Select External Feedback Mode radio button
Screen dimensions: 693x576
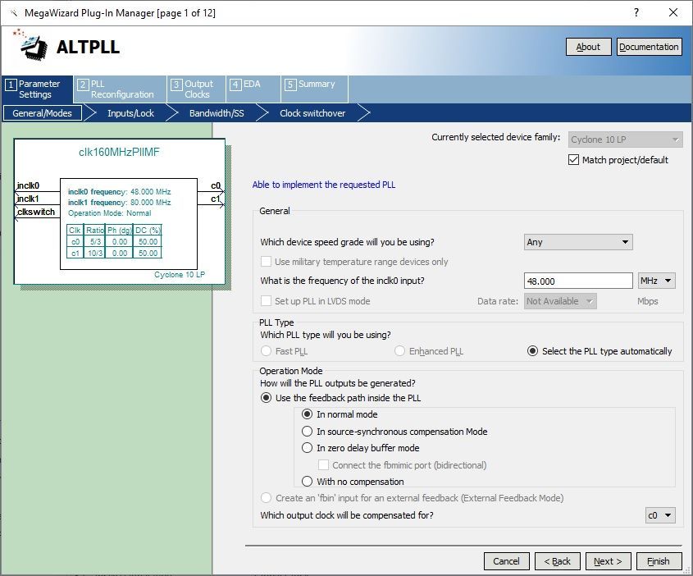pyautogui.click(x=266, y=498)
